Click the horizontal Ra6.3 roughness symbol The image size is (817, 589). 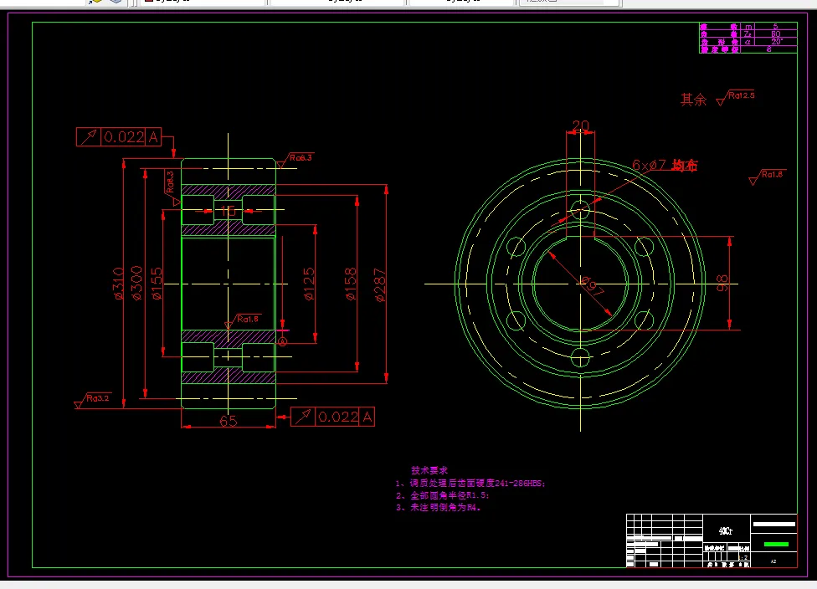pos(295,160)
